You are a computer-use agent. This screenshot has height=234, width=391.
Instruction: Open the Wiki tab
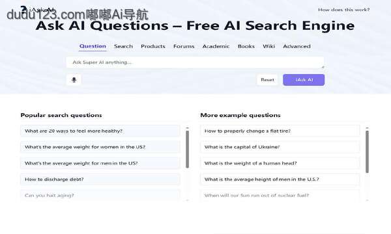click(268, 46)
